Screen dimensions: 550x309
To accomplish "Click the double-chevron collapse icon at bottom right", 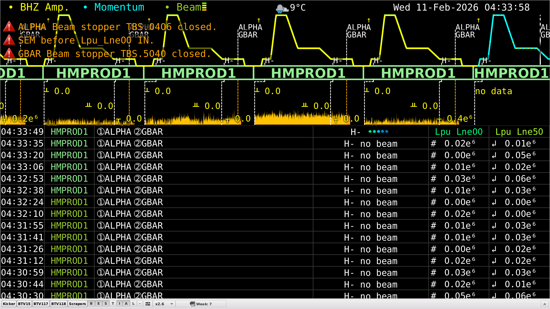I will click(x=545, y=304).
